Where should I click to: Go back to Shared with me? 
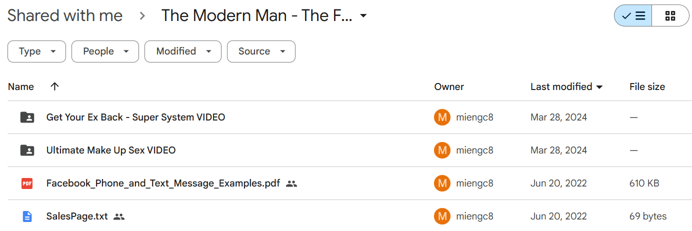point(65,15)
